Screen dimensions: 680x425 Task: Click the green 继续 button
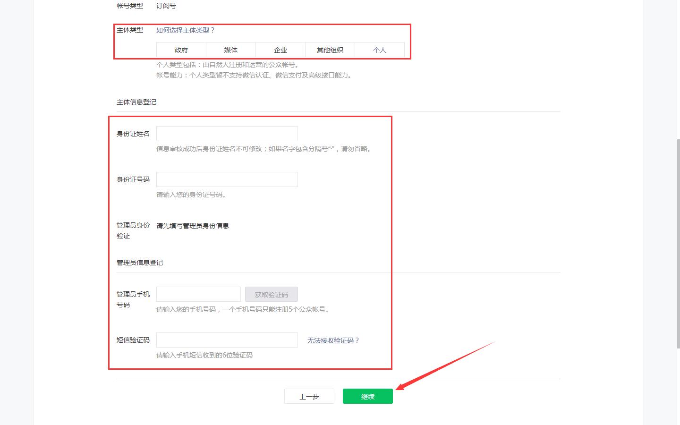pyautogui.click(x=367, y=396)
